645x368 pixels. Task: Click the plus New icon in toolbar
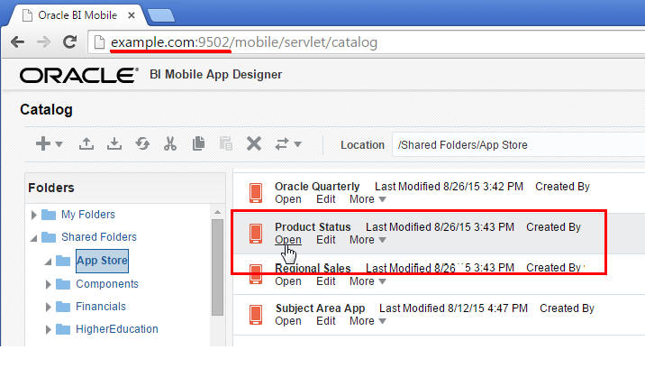[43, 143]
